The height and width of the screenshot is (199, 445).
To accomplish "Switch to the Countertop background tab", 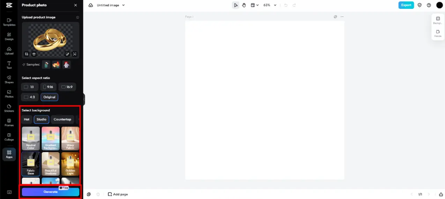I will point(63,119).
